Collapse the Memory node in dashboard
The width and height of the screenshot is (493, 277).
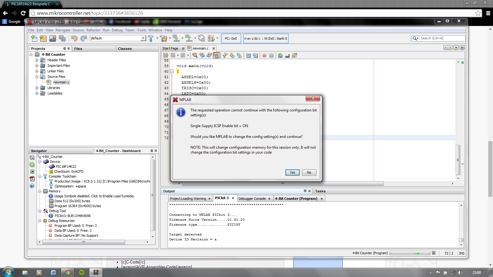tap(40, 191)
